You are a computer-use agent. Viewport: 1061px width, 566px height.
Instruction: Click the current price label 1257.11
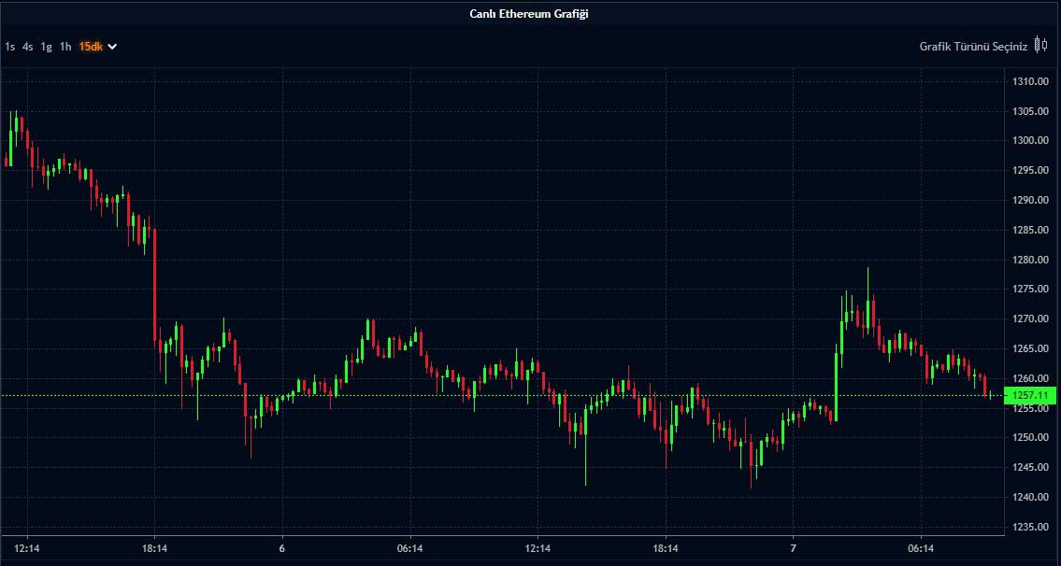pyautogui.click(x=1030, y=395)
